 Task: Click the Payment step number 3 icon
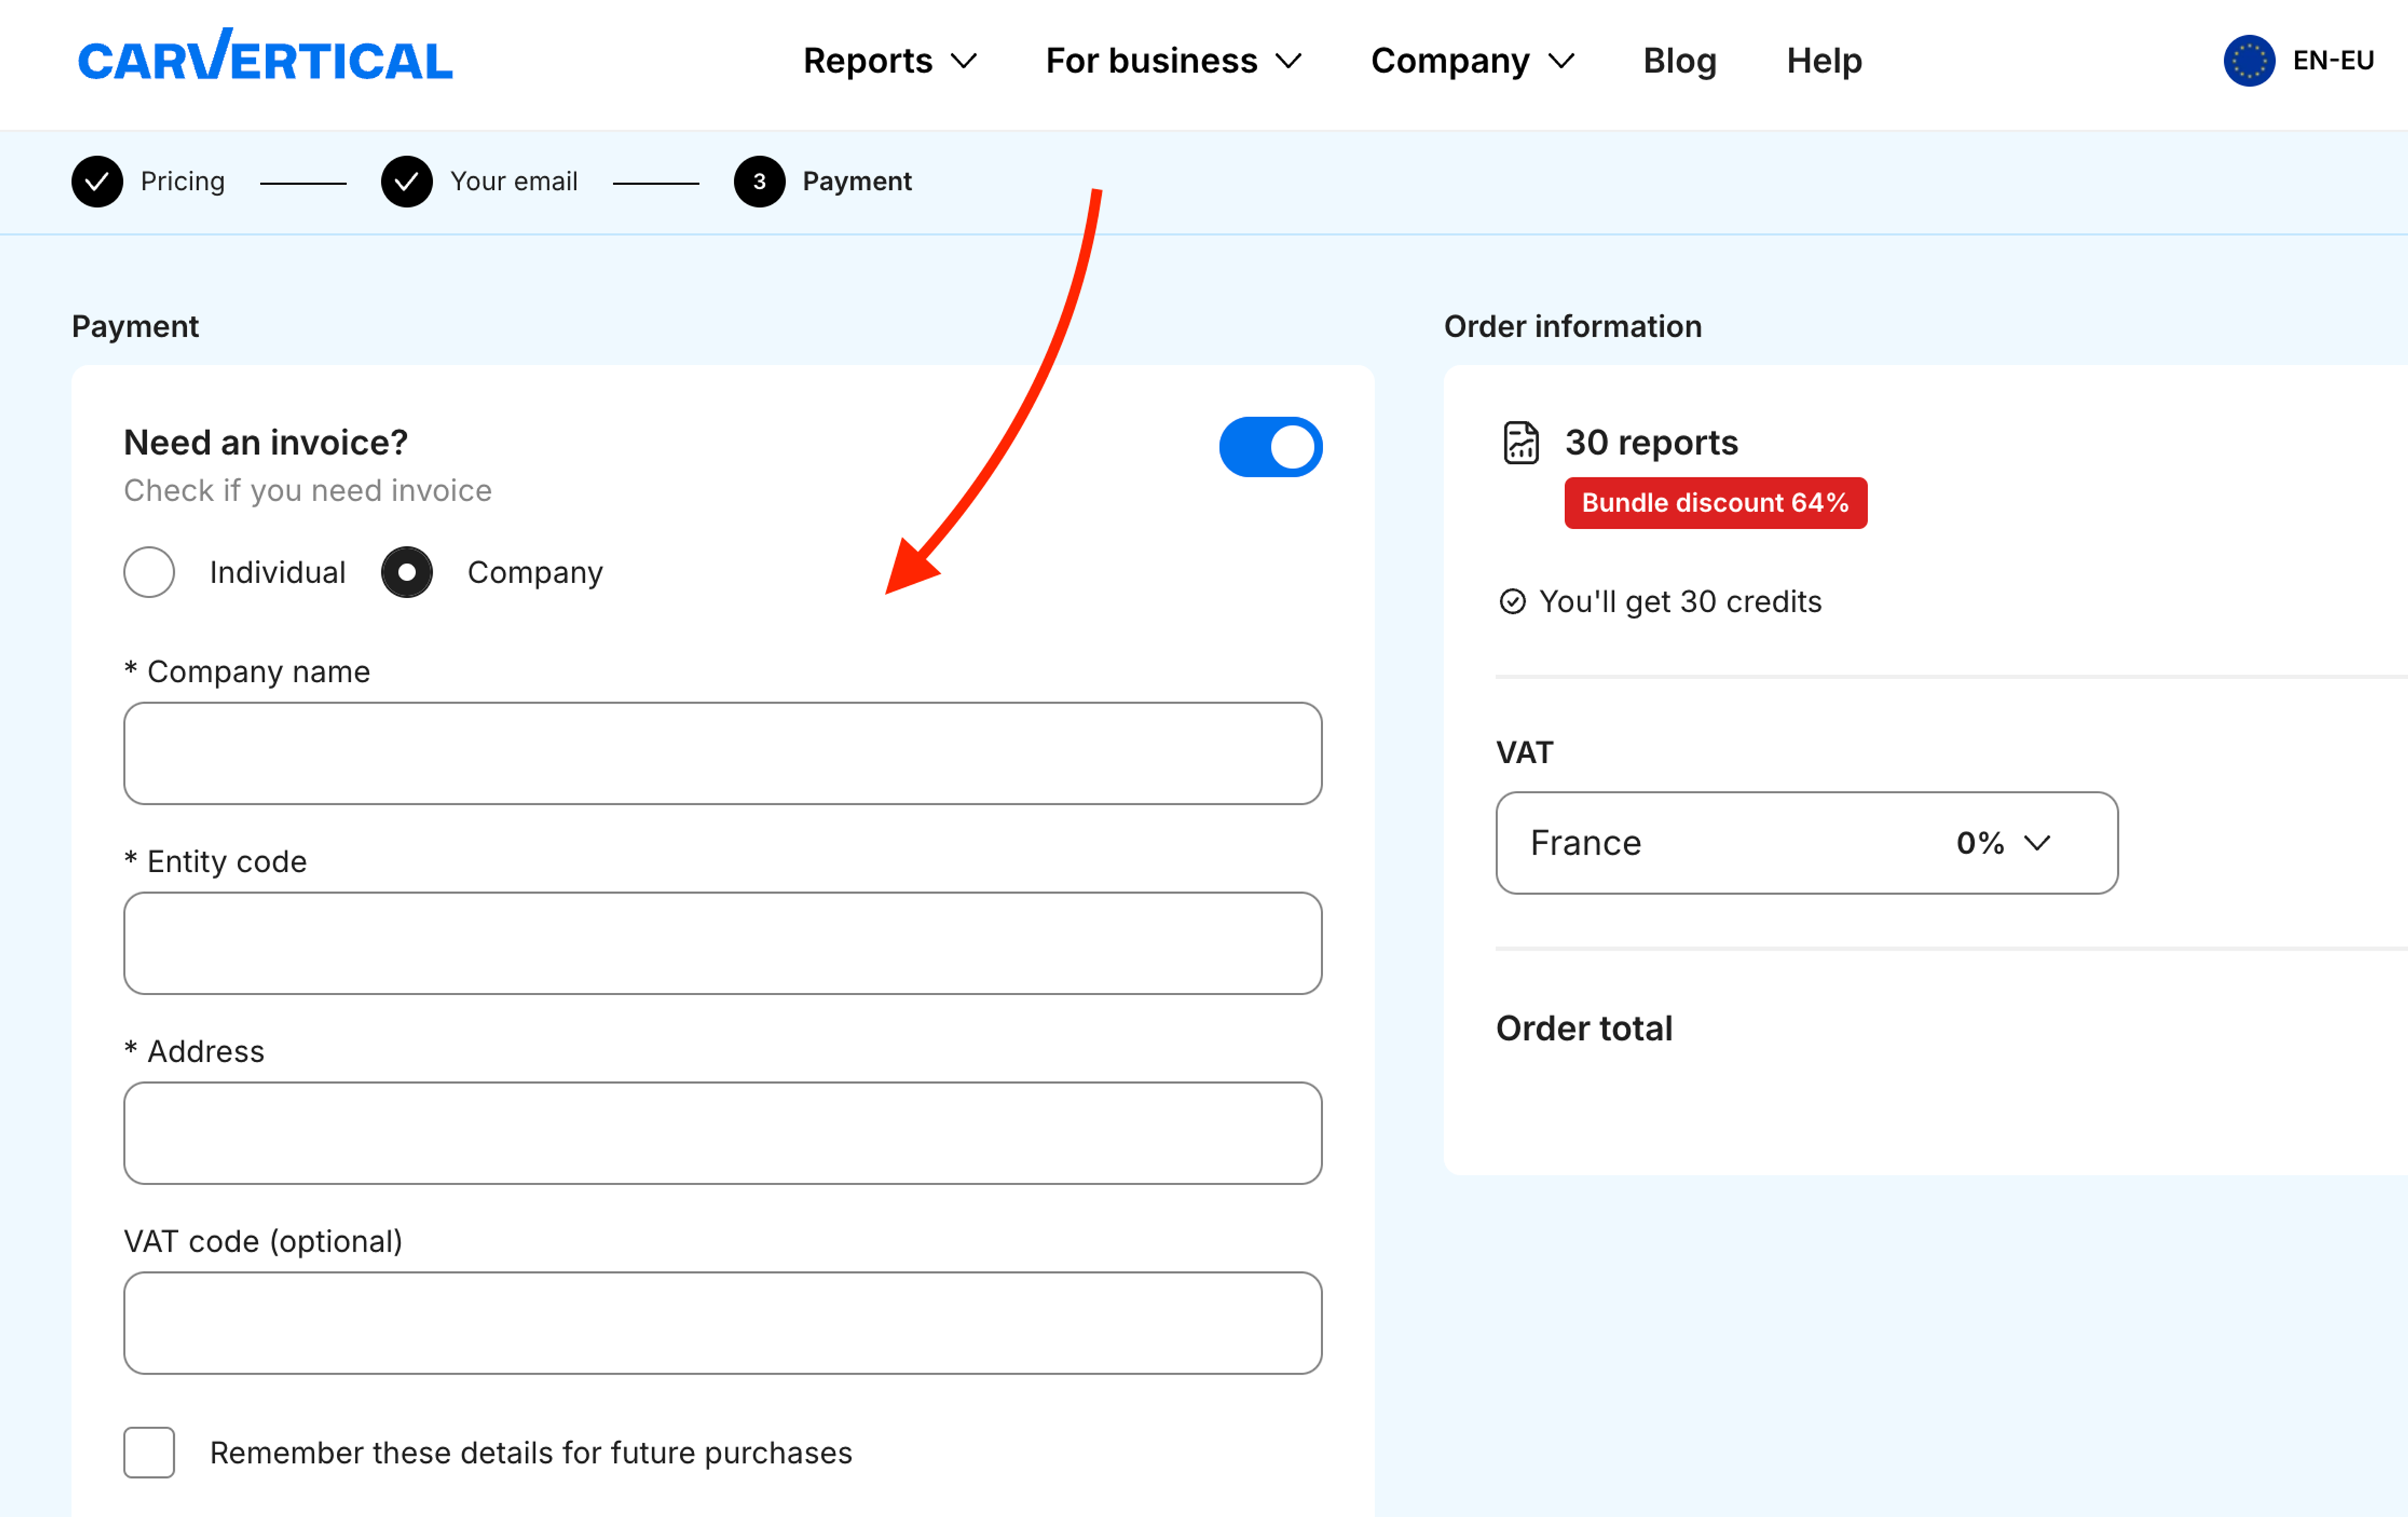[759, 181]
